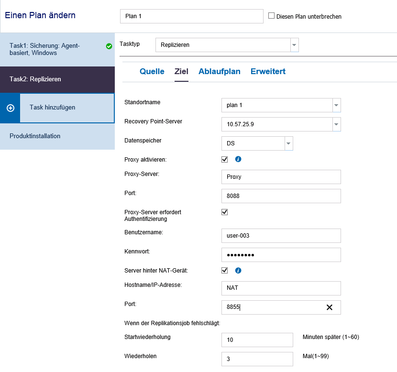Expand the Datenspeicher dropdown
The width and height of the screenshot is (397, 372).
[288, 143]
